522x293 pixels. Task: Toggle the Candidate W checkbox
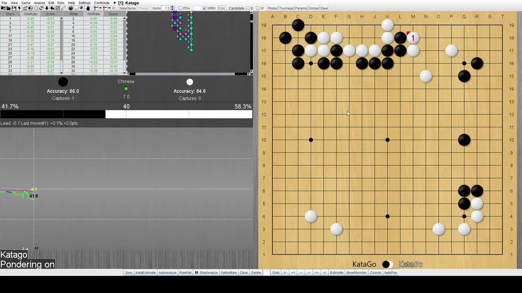258,8
